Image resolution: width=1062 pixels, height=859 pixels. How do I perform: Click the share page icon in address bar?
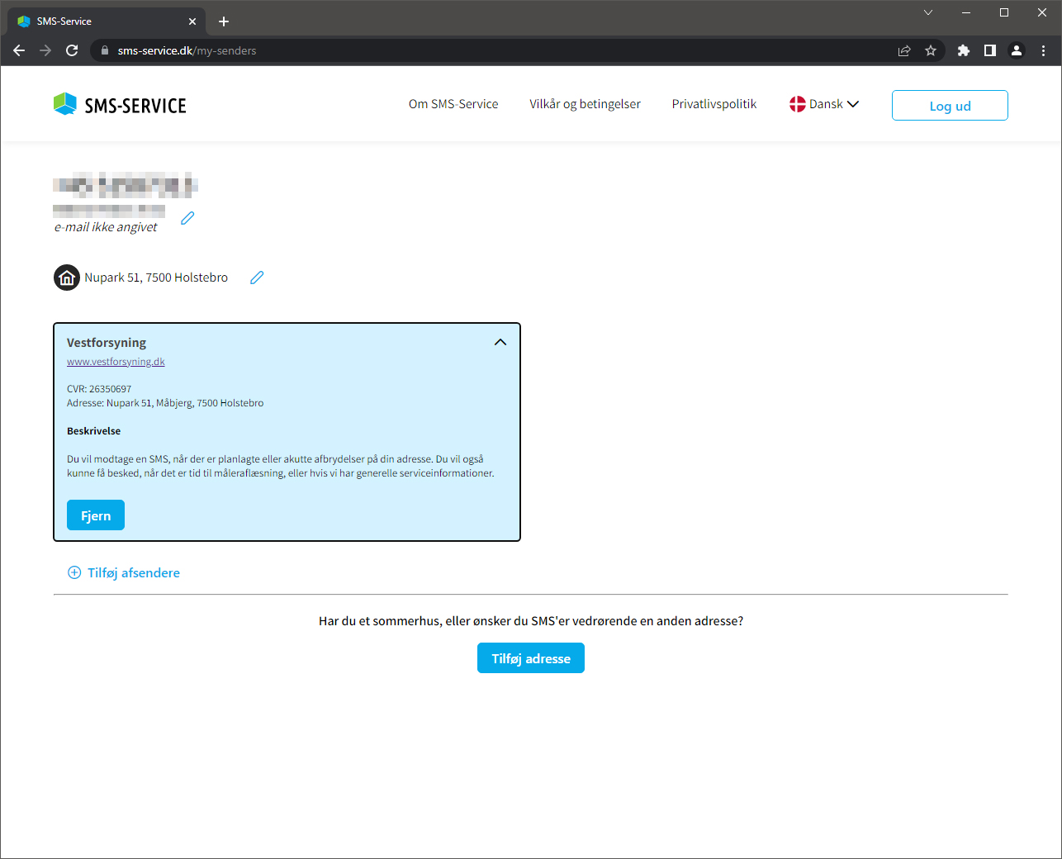pyautogui.click(x=904, y=50)
